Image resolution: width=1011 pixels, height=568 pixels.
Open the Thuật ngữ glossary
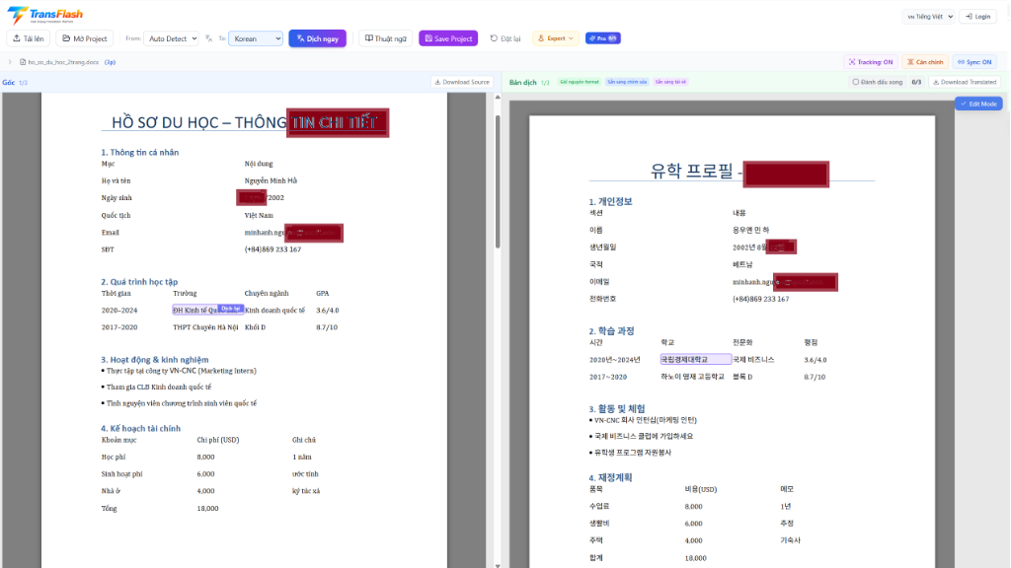tap(385, 38)
